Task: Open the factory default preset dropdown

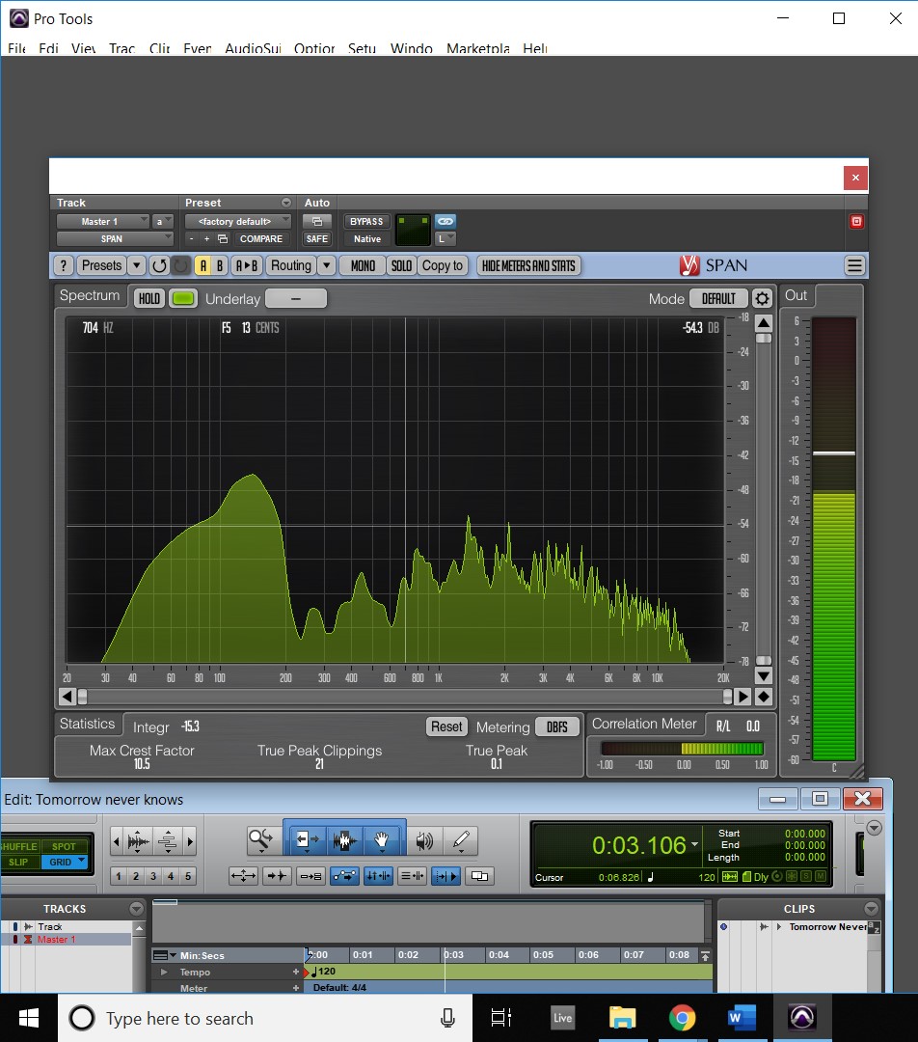Action: (237, 222)
